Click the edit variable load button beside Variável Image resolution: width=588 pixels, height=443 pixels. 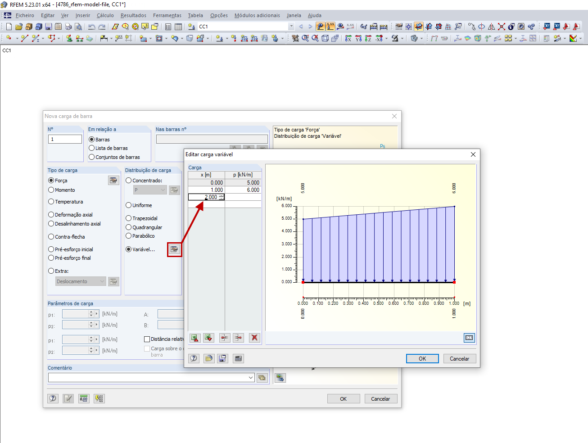point(174,249)
